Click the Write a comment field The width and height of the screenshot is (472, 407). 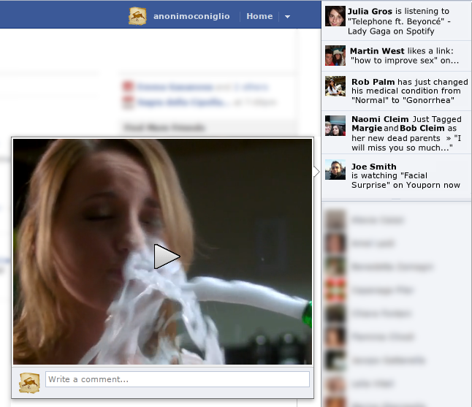(x=178, y=379)
